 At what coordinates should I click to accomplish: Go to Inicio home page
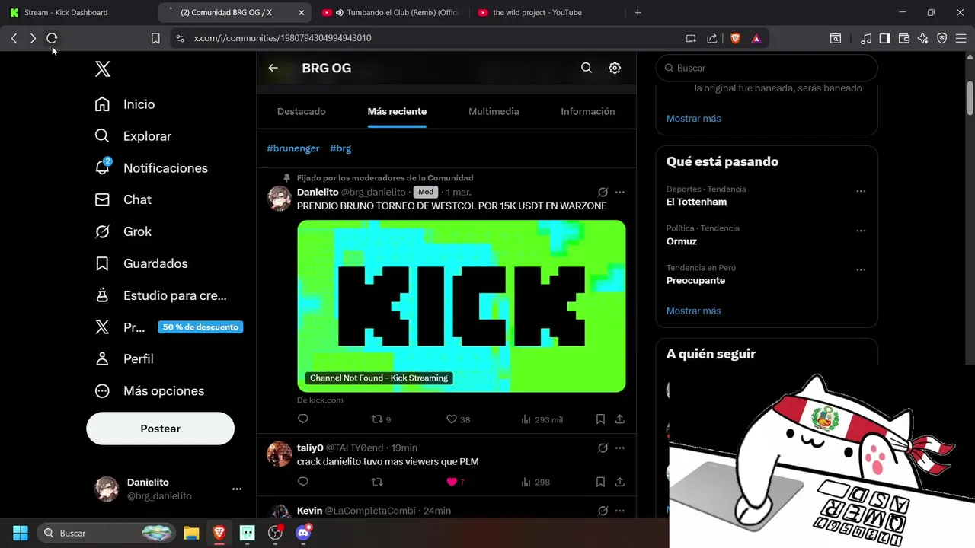125,104
